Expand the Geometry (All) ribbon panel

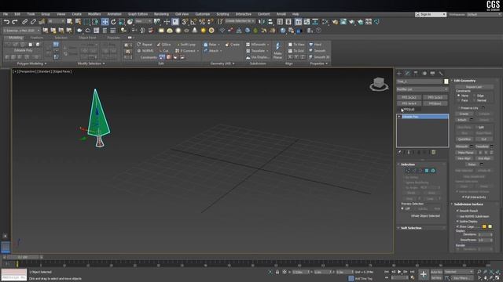click(x=222, y=63)
